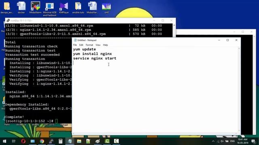The image size is (259, 145).
Task: Select the KMPlayer desktop shortcut
Action: pos(64,8)
